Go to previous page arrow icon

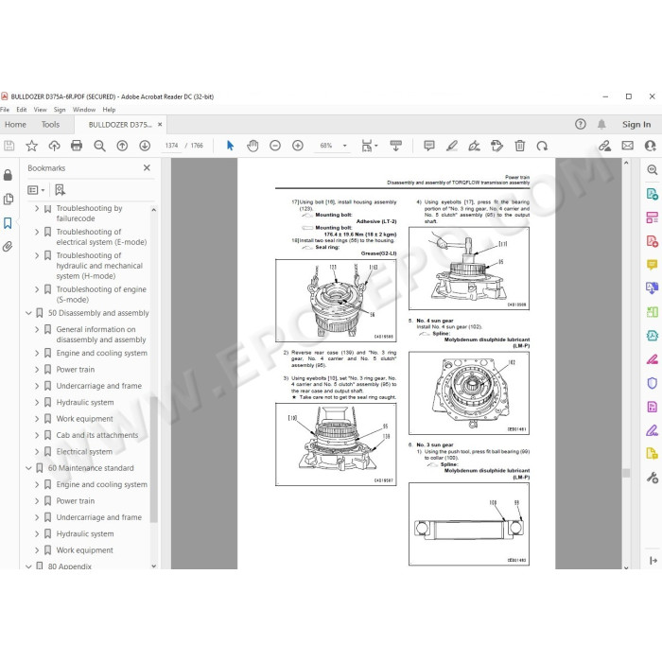[x=122, y=146]
